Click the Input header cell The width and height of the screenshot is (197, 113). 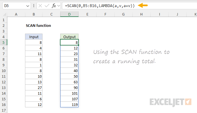tap(34, 37)
